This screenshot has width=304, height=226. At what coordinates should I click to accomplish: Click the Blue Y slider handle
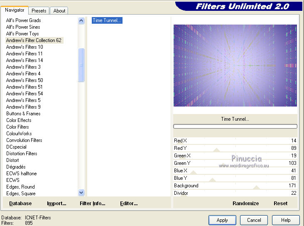click(x=213, y=180)
